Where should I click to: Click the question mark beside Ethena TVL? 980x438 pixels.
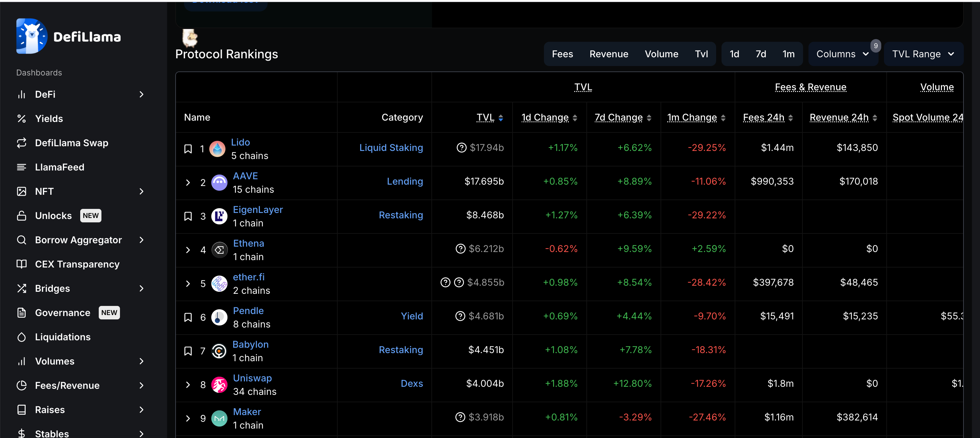(x=460, y=249)
